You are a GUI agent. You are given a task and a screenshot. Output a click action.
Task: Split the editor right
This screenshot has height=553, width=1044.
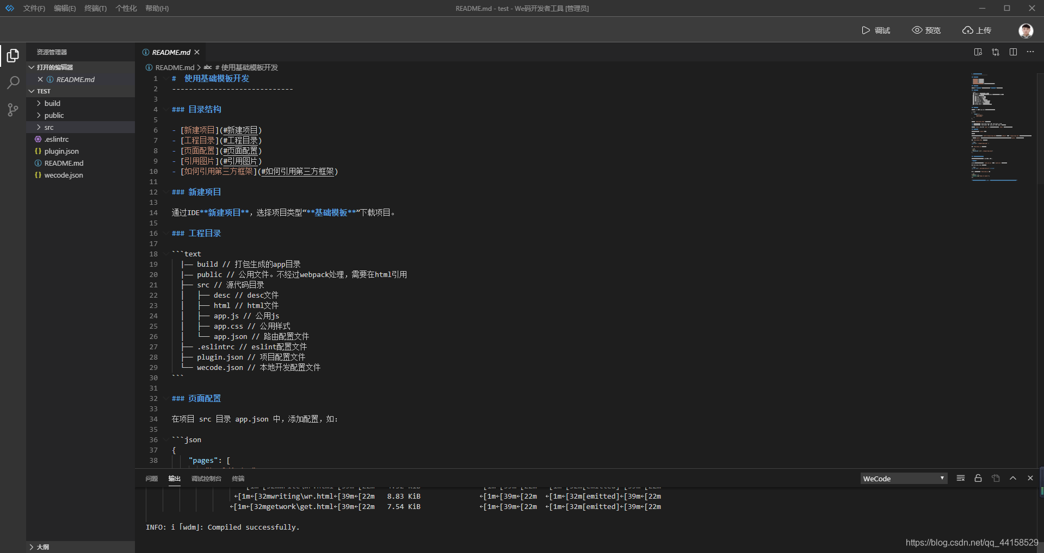(1013, 52)
